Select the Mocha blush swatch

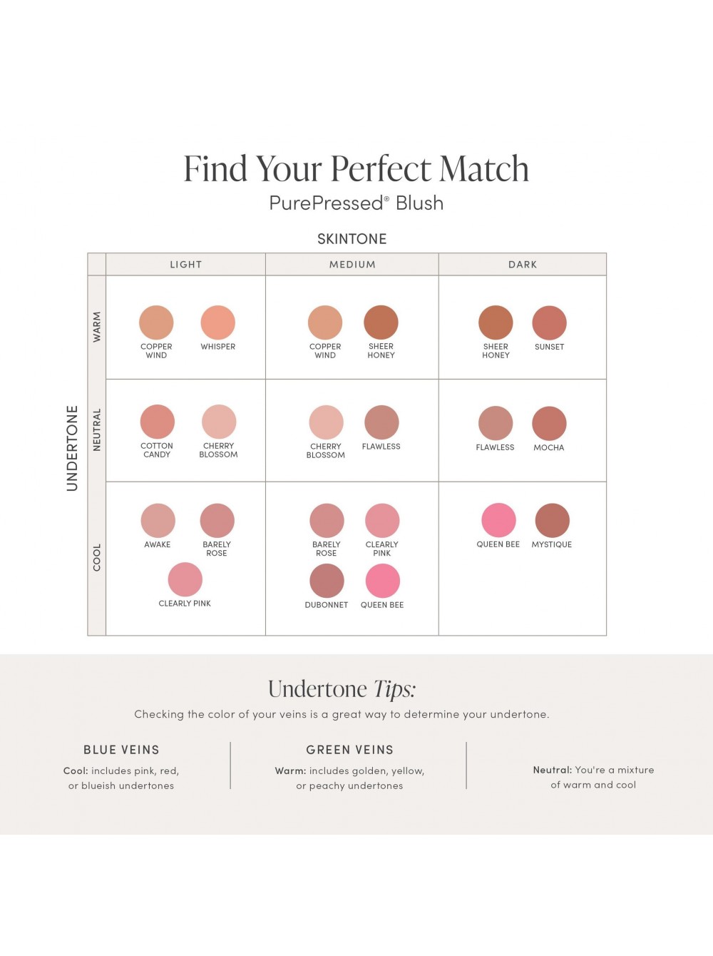tap(549, 422)
